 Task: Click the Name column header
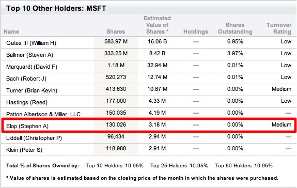pos(11,32)
